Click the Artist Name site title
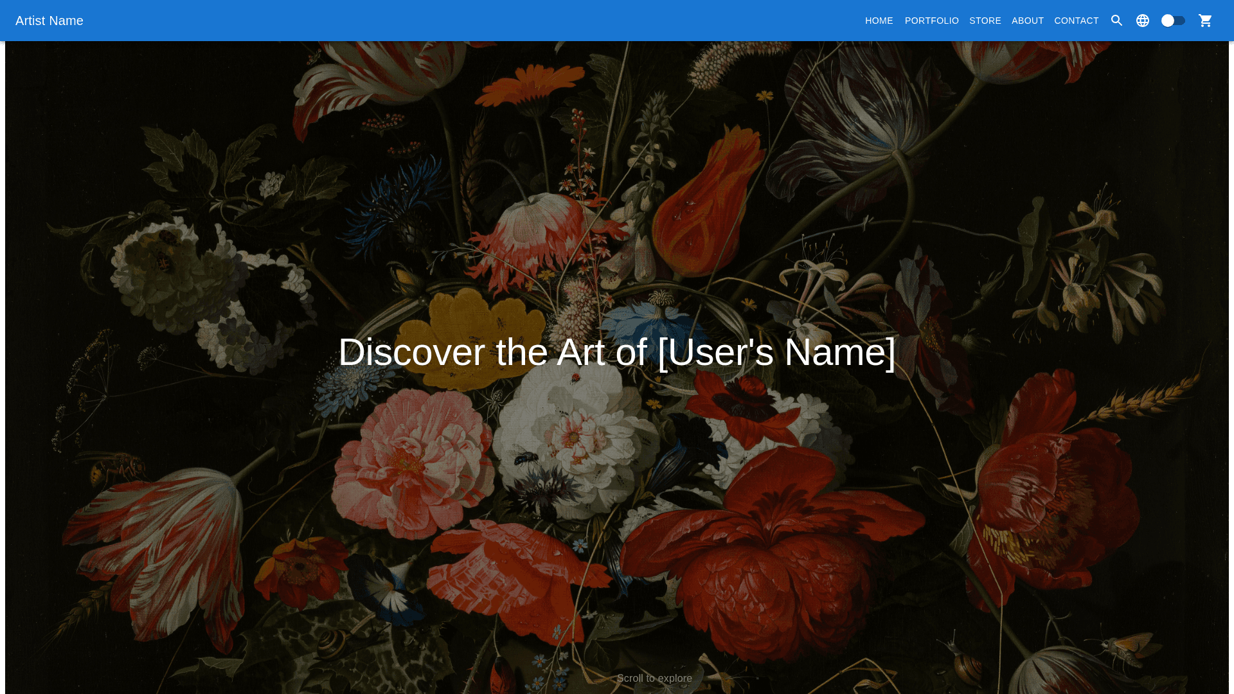Viewport: 1234px width, 694px height. 49,21
